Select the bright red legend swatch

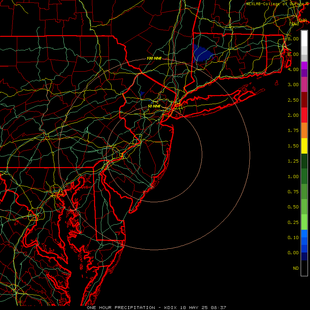click(304, 115)
